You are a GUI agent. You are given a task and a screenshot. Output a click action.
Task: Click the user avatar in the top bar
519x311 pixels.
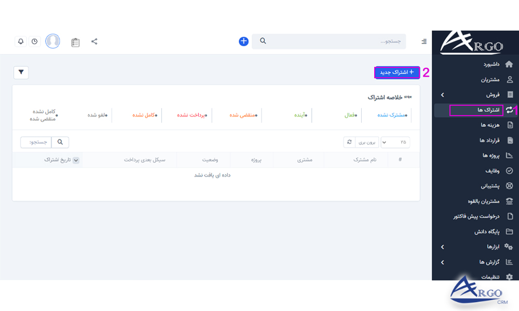tap(53, 41)
